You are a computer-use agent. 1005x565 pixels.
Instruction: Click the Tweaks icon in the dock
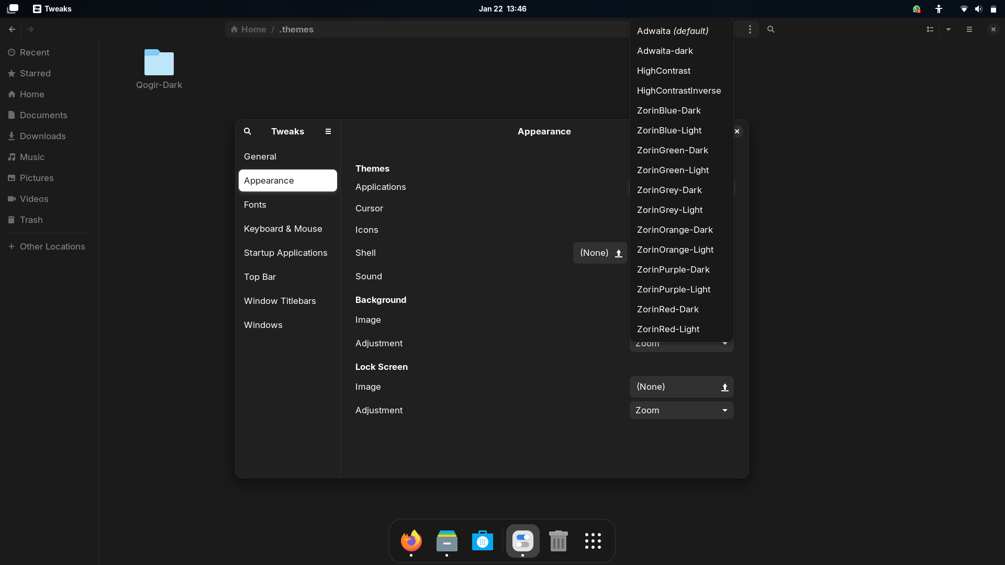coord(523,541)
